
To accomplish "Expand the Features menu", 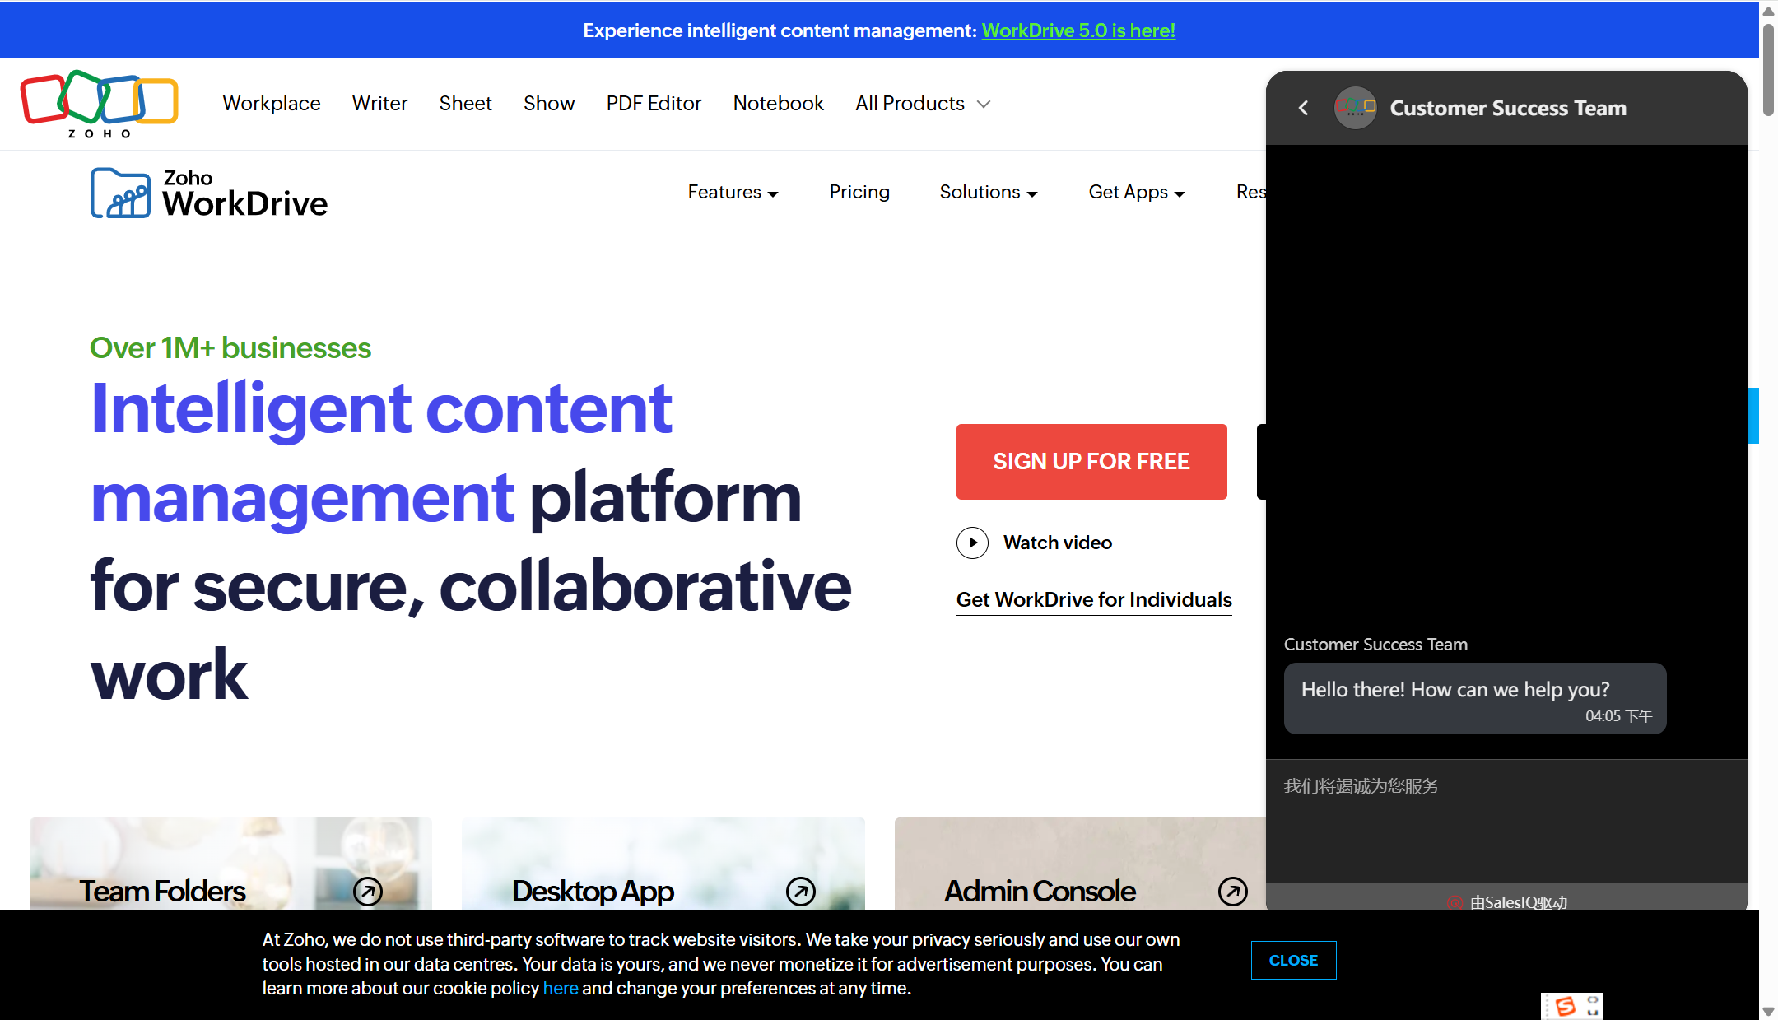I will click(x=732, y=193).
